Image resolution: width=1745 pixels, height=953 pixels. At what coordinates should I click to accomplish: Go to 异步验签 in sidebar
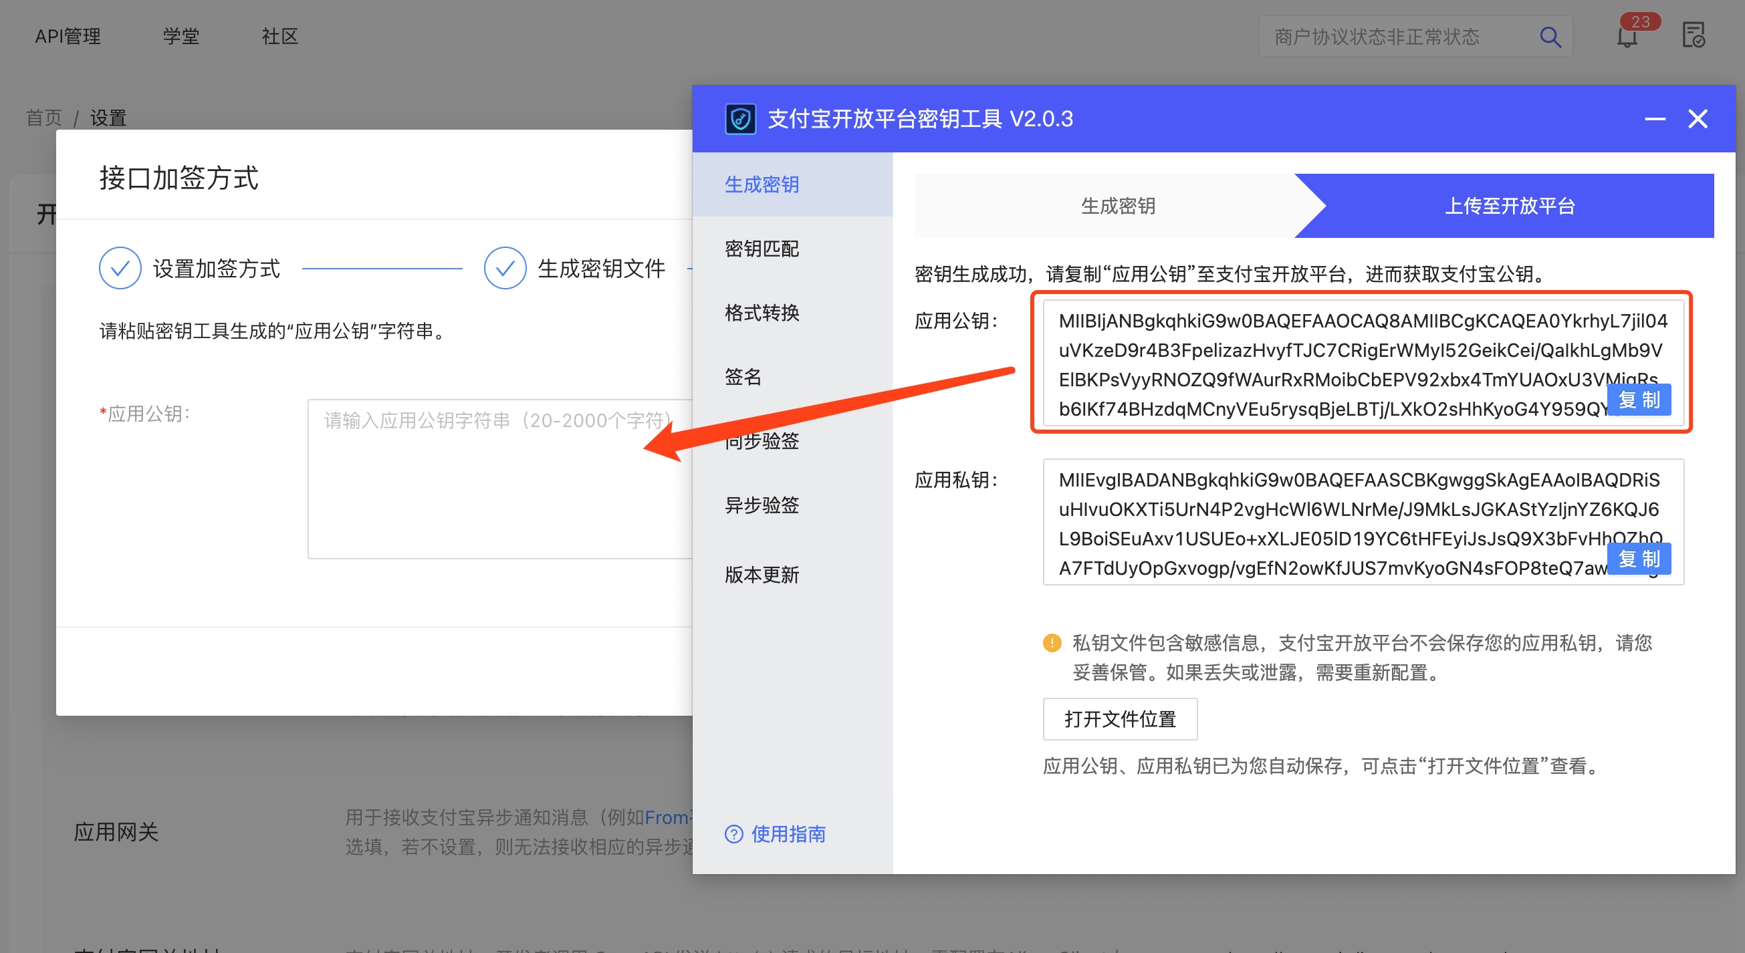(762, 505)
